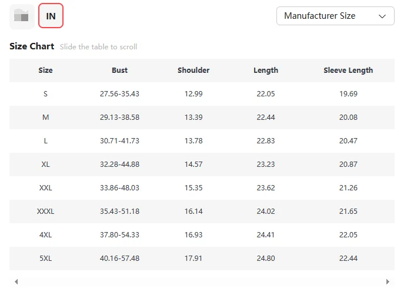
Task: Click the chevron arrow in the size dropdown
Action: pyautogui.click(x=382, y=16)
